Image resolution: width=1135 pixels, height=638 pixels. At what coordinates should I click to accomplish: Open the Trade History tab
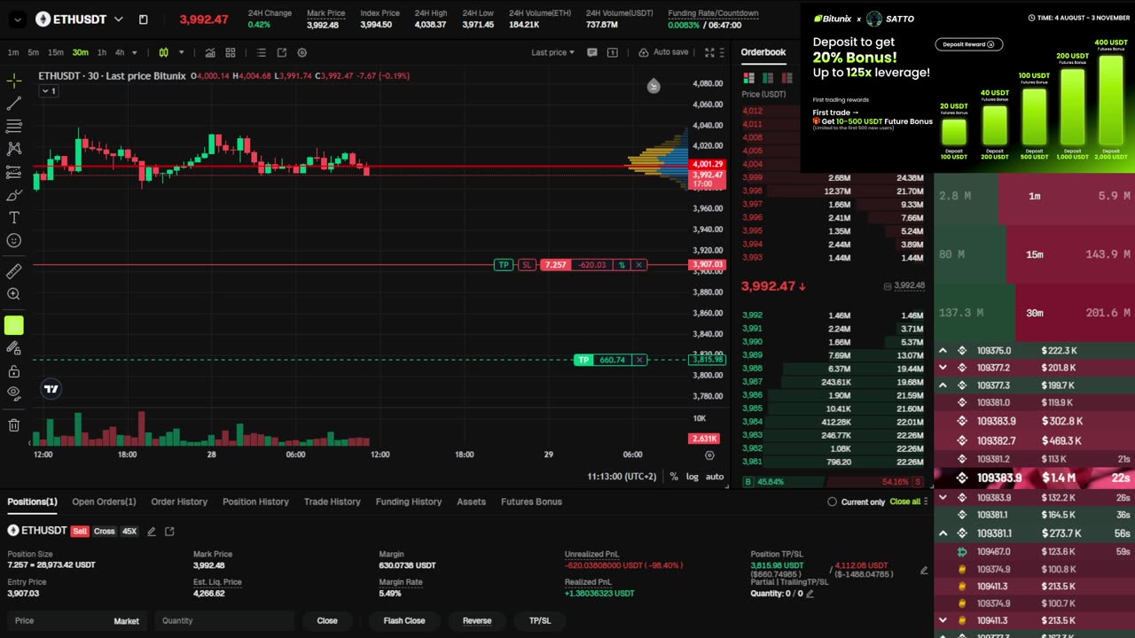pos(332,502)
